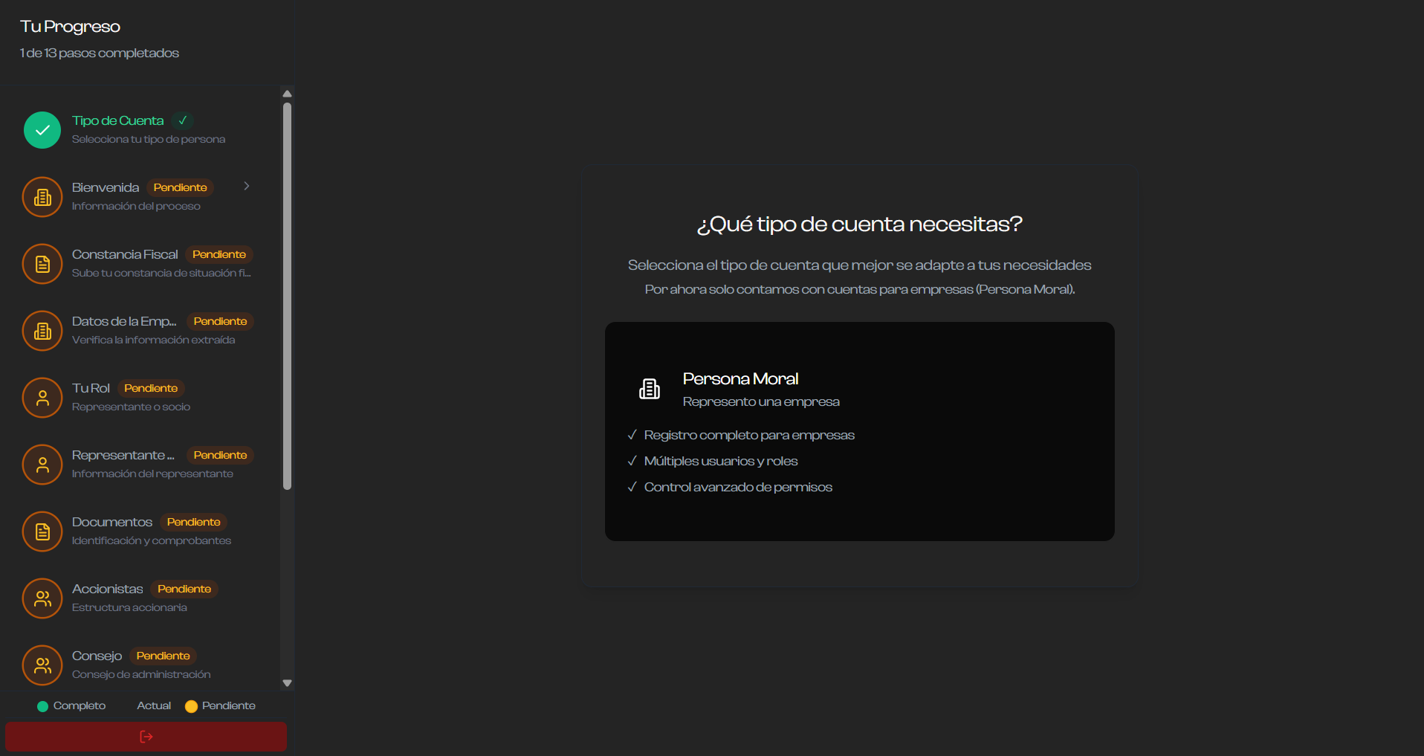Image resolution: width=1424 pixels, height=756 pixels.
Task: Click Pendiente badge on Accionistas
Action: [184, 589]
